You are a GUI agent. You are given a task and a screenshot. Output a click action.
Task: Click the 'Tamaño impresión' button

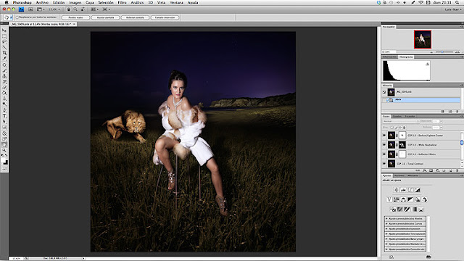[165, 17]
